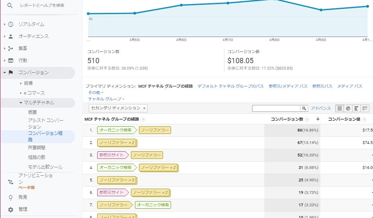373x218 pixels.
Task: Switch to pie chart view icon
Action: pos(348,108)
